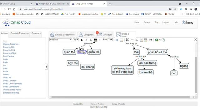The height and width of the screenshot is (112, 200).
Task: Switch to the Cmap-2 tab
Action: coord(125,35)
